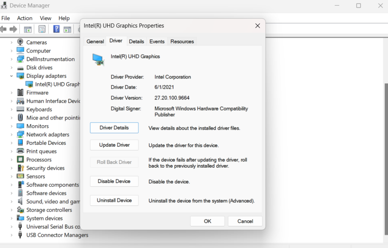The height and width of the screenshot is (248, 388).
Task: Select the Keyboards tree item
Action: coord(40,109)
